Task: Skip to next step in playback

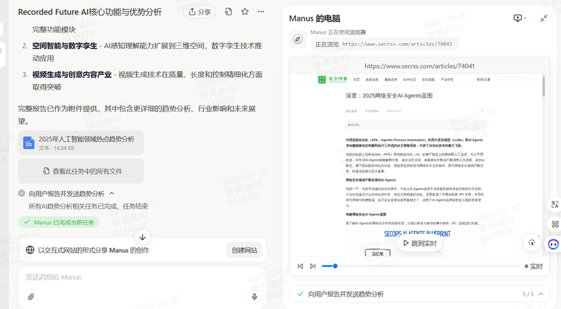Action: pyautogui.click(x=313, y=266)
